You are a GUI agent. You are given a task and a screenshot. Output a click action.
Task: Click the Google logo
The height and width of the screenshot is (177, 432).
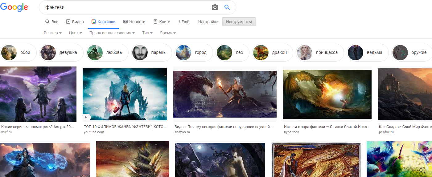pyautogui.click(x=14, y=8)
